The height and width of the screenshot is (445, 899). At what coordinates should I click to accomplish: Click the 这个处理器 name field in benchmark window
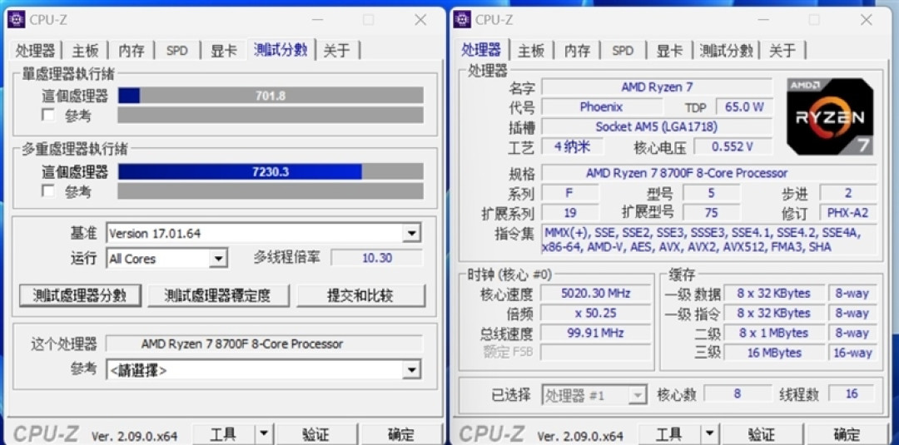coord(266,344)
